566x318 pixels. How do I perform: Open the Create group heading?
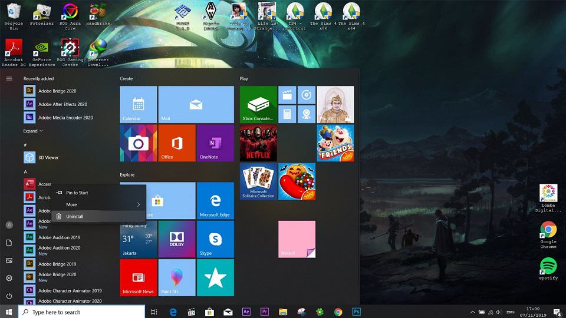click(x=126, y=78)
